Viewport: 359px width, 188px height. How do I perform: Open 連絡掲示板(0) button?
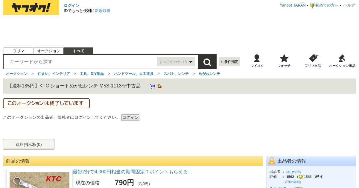coord(29,144)
